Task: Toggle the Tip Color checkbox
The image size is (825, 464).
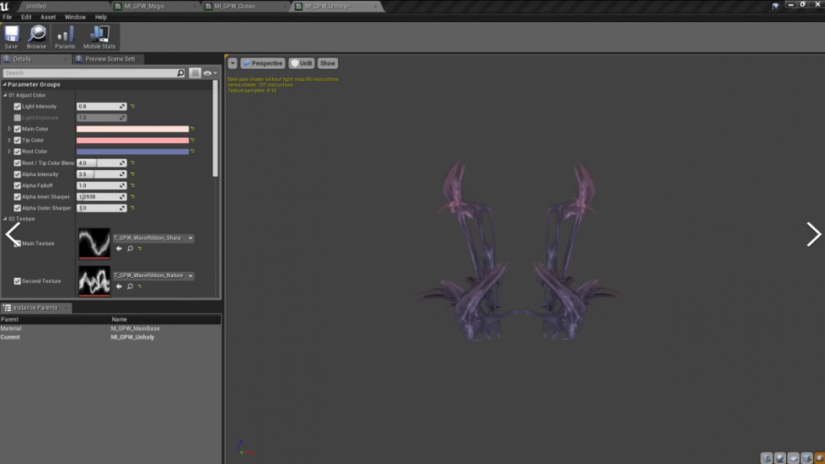Action: click(x=18, y=141)
